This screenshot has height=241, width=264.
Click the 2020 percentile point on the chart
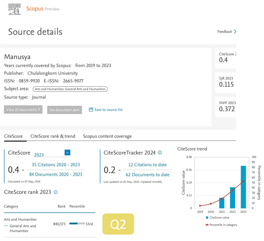coord(211,204)
